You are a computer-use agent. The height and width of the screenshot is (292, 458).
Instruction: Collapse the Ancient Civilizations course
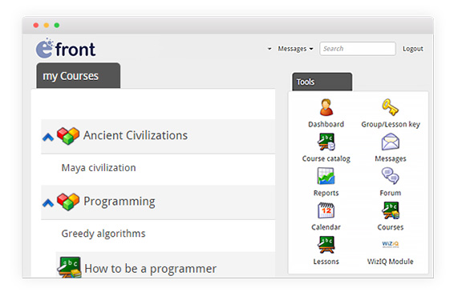click(48, 137)
